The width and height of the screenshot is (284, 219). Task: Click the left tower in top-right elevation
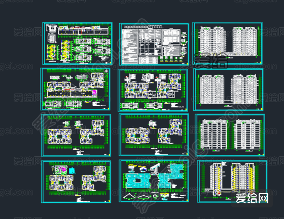tap(213, 41)
